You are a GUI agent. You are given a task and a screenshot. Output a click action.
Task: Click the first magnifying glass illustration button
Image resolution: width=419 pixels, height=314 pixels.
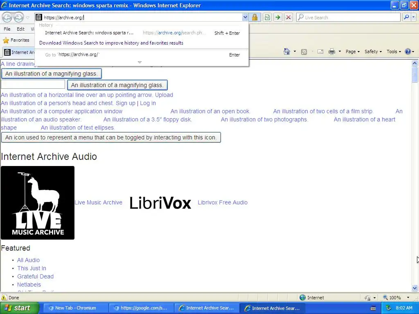(x=51, y=74)
